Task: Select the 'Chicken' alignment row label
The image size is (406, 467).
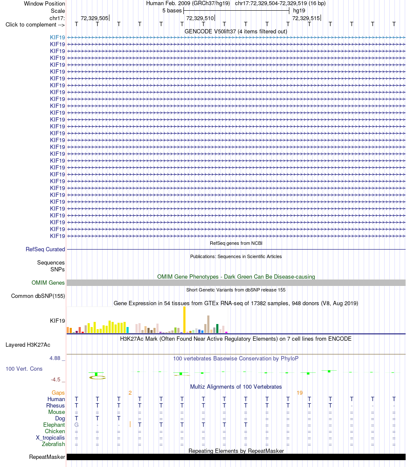Action: point(55,431)
